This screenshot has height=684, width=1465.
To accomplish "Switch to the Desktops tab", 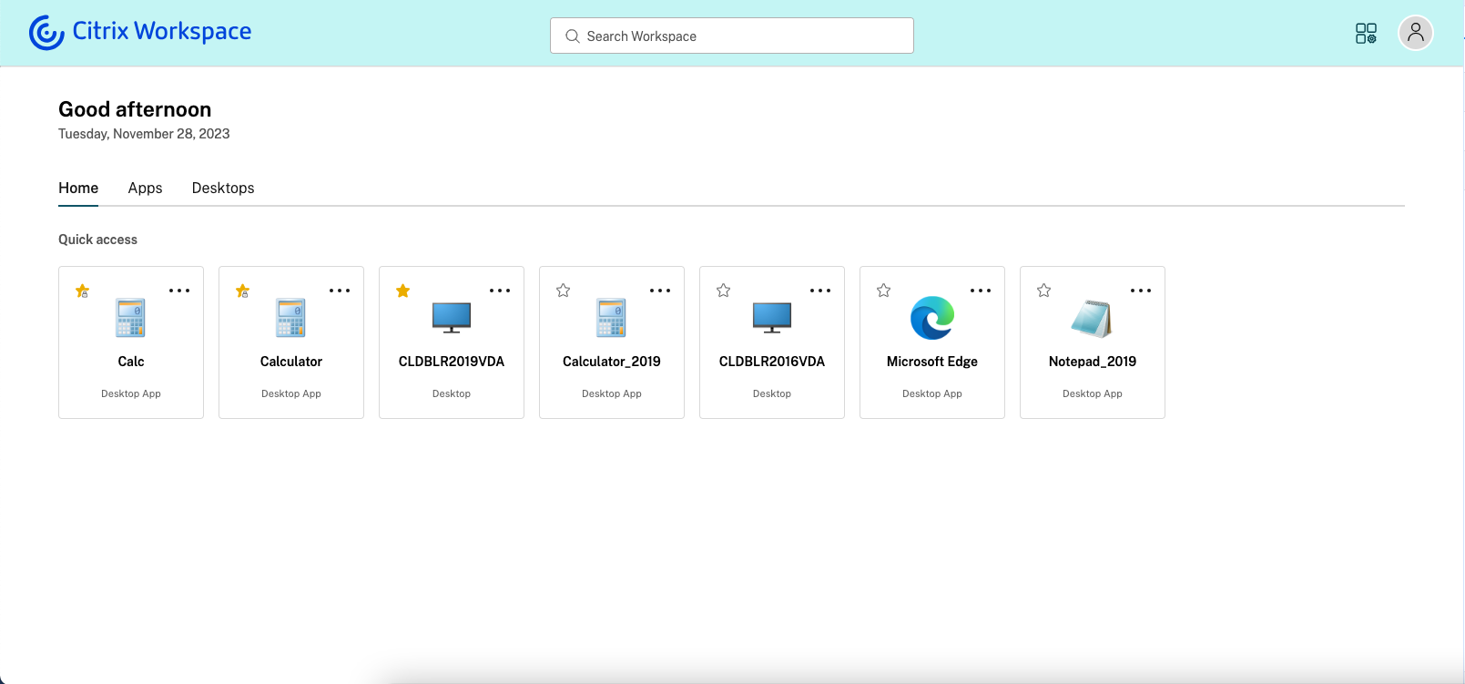I will (223, 188).
